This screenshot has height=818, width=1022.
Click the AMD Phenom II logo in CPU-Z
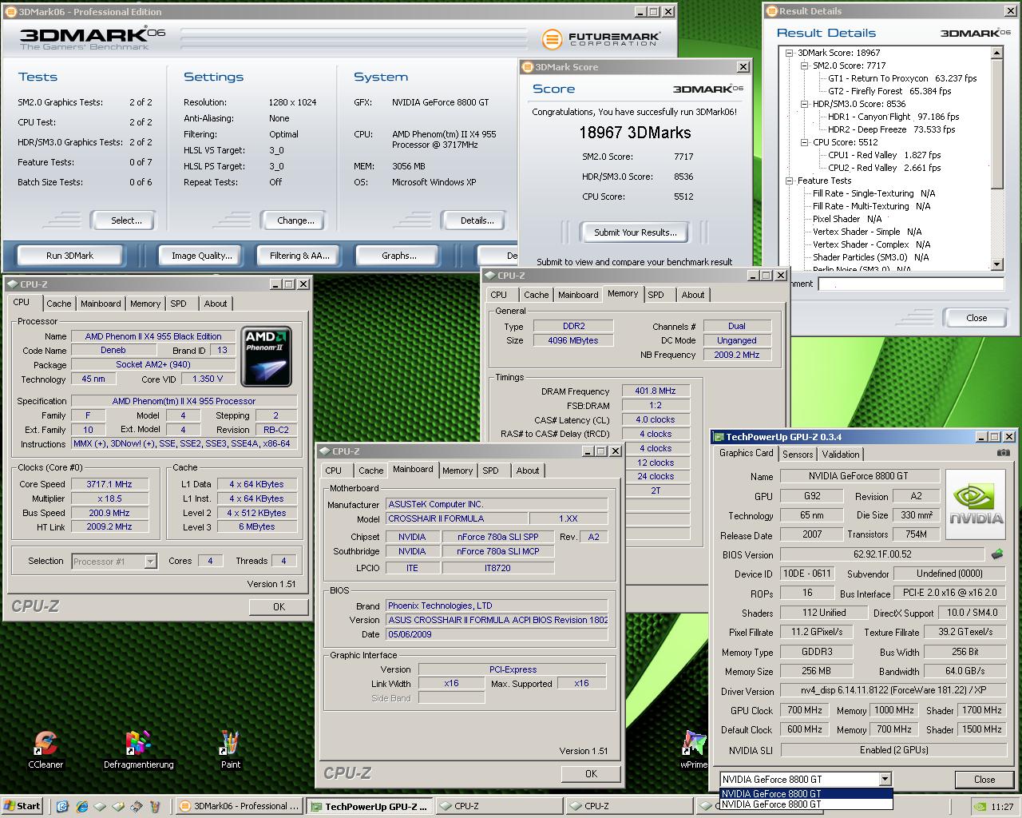[x=267, y=357]
